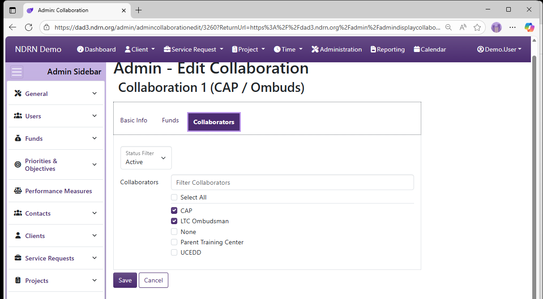Uncheck the CAP collaborator checkbox

(174, 211)
